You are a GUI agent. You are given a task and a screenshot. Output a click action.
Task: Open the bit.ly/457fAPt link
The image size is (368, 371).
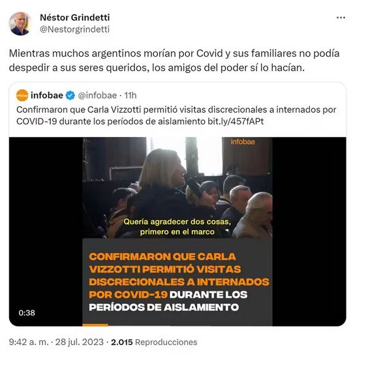[236, 121]
